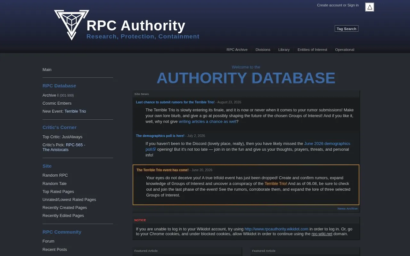The image size is (410, 256).
Task: Click the 'RPC Authority' site title
Action: point(136,26)
